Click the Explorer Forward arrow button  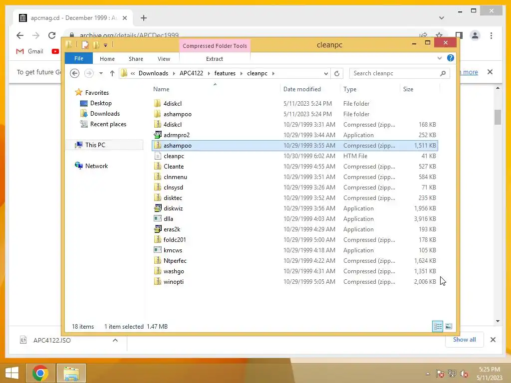click(89, 73)
